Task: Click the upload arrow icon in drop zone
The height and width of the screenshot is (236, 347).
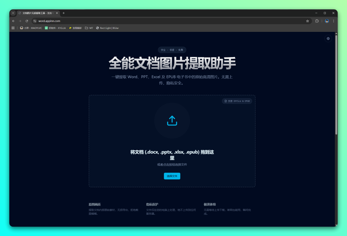Action: click(172, 121)
